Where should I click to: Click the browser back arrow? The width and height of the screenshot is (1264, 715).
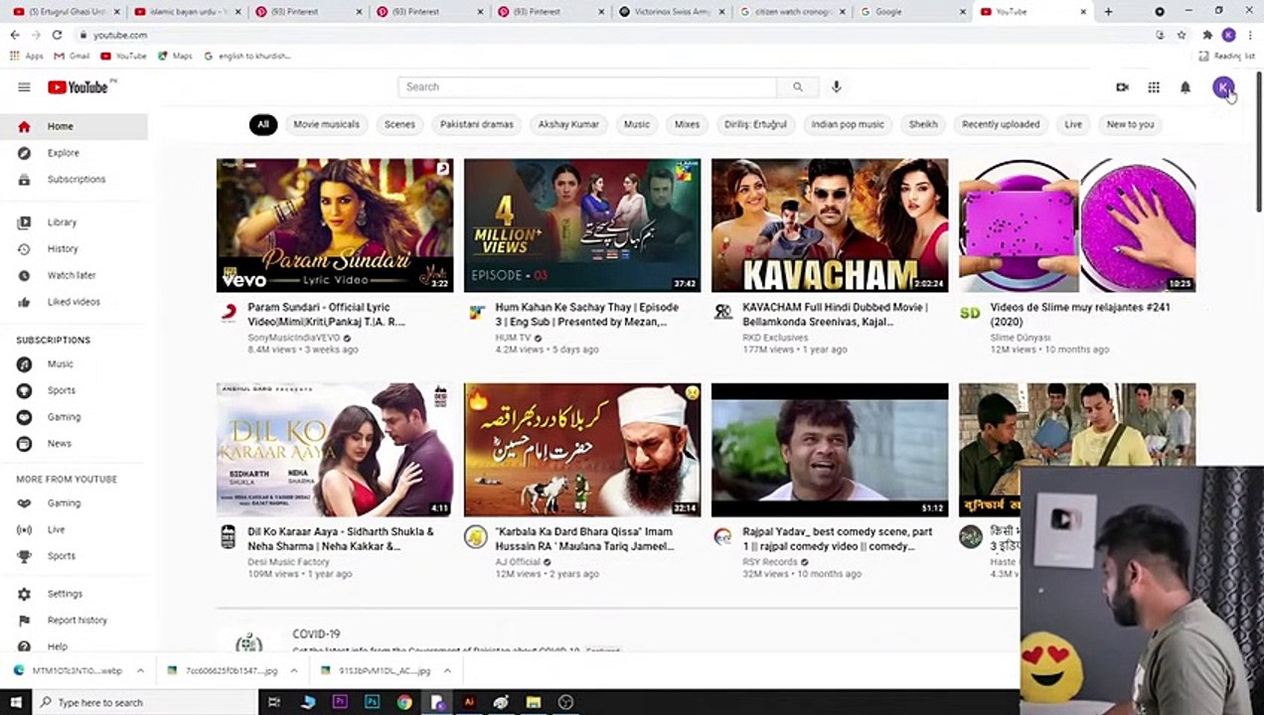[x=14, y=35]
